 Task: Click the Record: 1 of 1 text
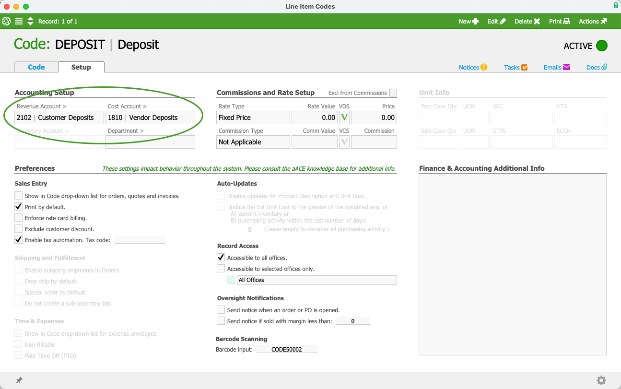58,21
